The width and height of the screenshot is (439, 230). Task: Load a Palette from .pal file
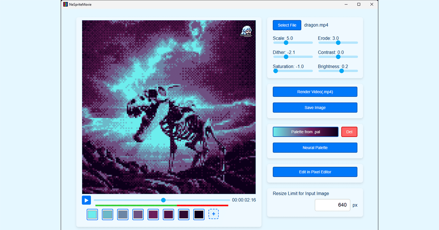coord(305,131)
